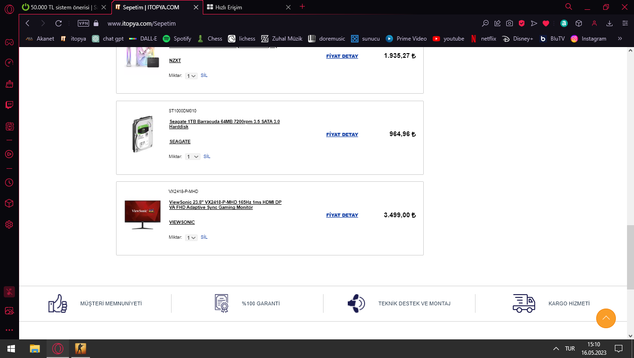This screenshot has height=358, width=634.
Task: Go back to the previous page
Action: tap(28, 23)
